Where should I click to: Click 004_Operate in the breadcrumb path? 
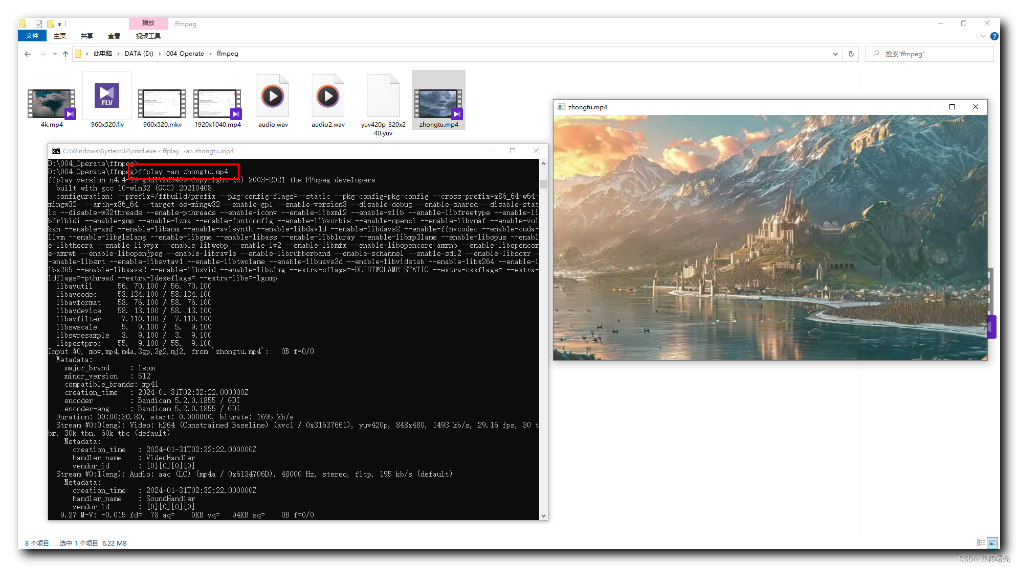pos(185,54)
